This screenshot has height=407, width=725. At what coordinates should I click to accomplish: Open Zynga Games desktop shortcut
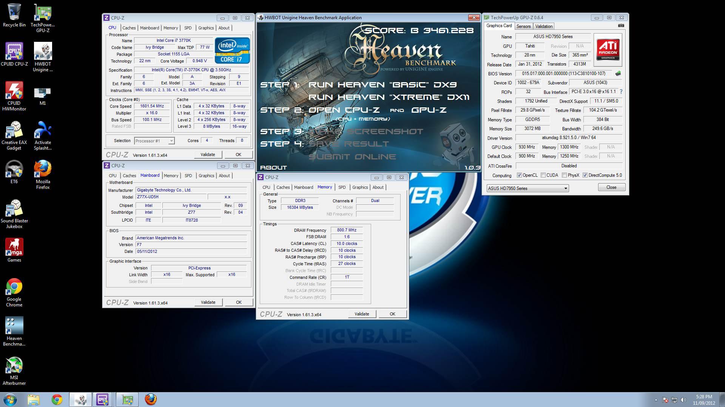point(14,250)
